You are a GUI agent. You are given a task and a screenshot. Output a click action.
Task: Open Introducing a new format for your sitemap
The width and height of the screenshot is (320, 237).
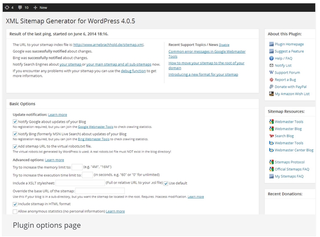tap(203, 74)
